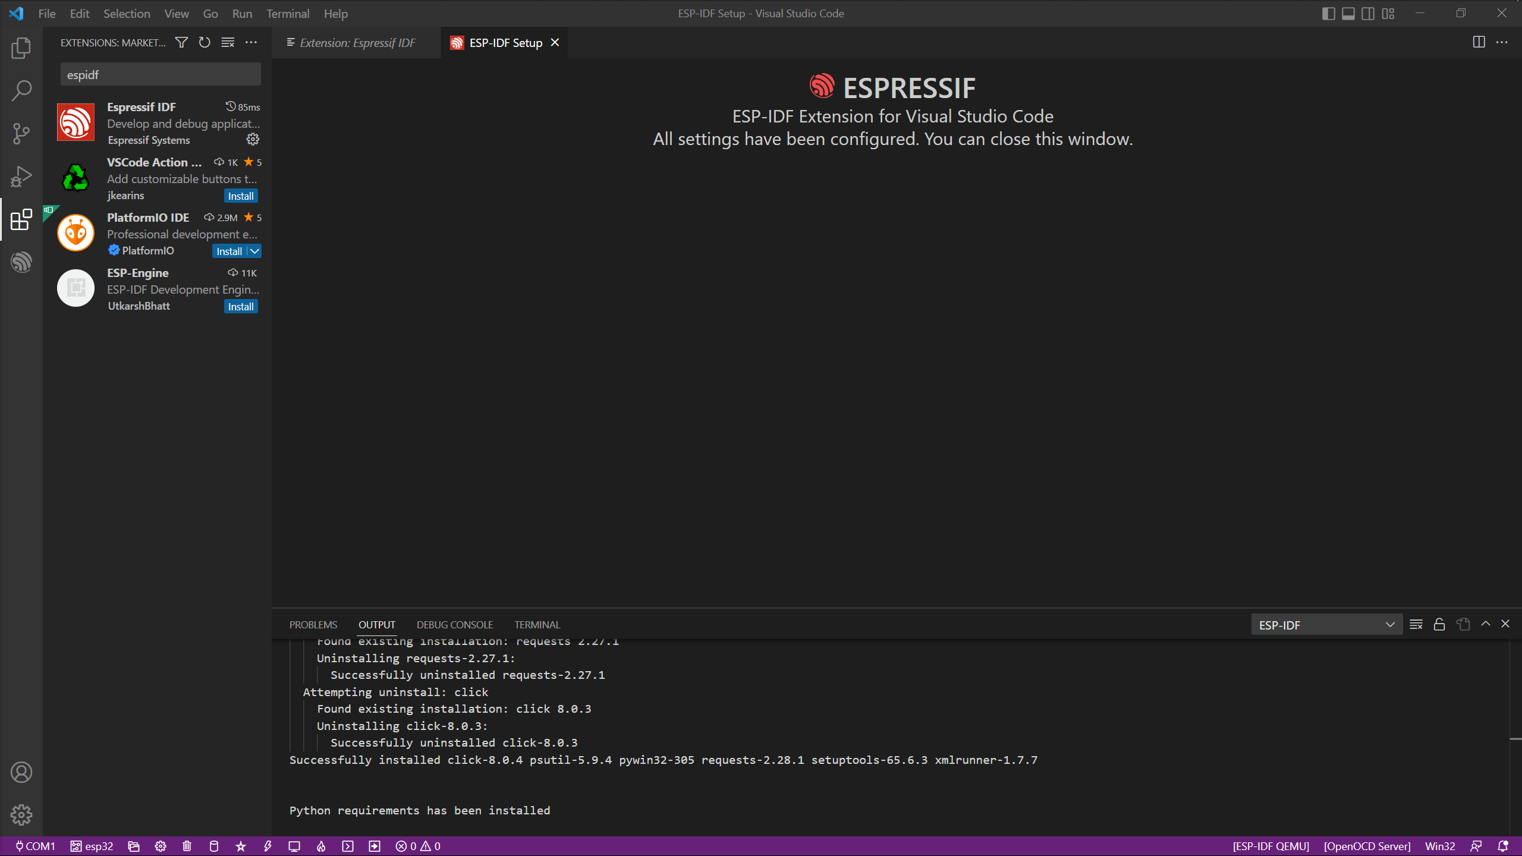Toggle primary side bar layout button
Viewport: 1522px width, 856px height.
point(1328,13)
